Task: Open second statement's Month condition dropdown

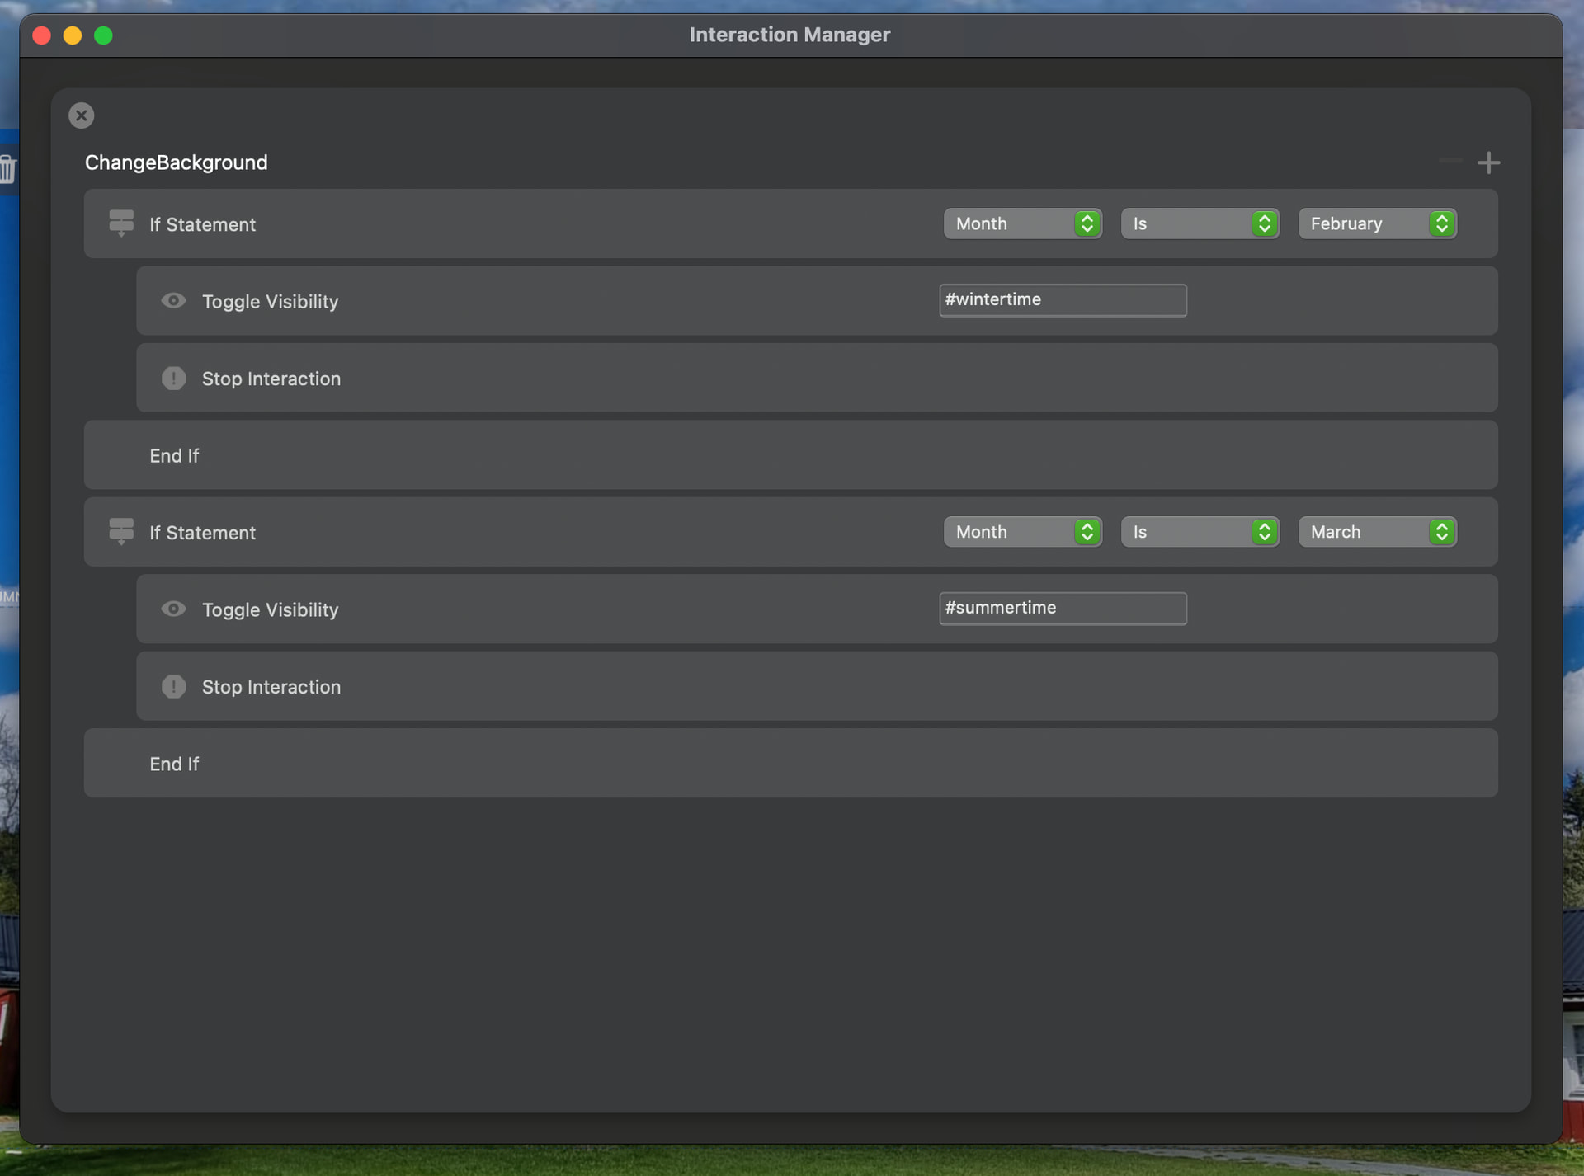Action: point(1022,532)
